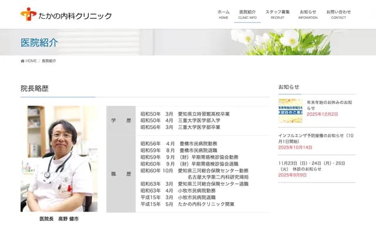Open the インフルエンザ予防接種のお知らせ news link
This screenshot has width=376, height=235.
tap(316, 139)
